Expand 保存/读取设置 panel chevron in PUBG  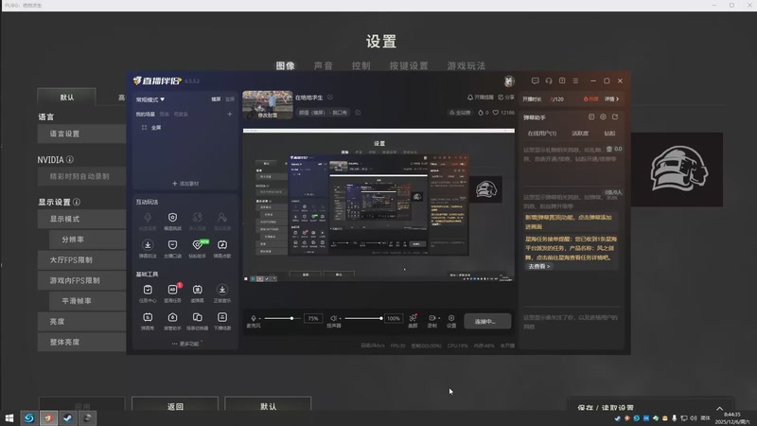pyautogui.click(x=719, y=408)
